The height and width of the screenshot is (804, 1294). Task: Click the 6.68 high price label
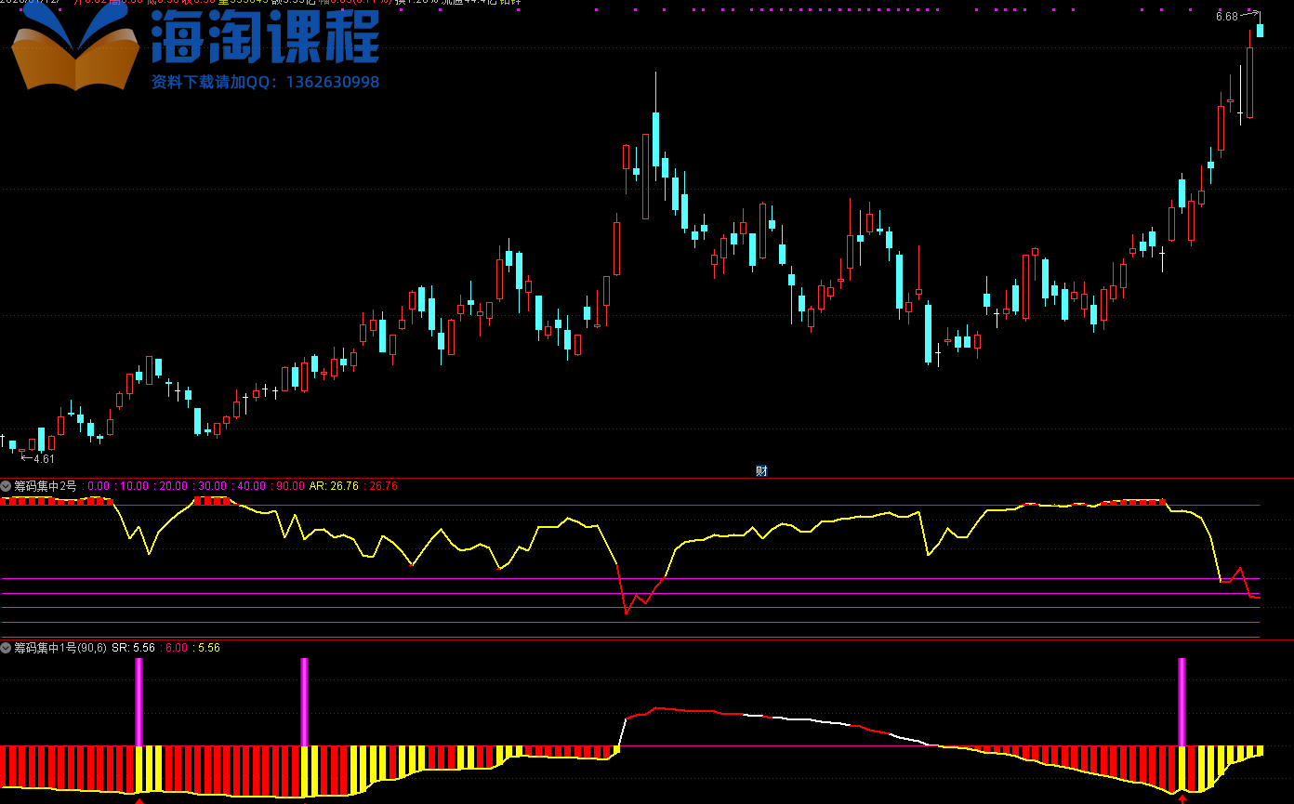click(x=1226, y=17)
